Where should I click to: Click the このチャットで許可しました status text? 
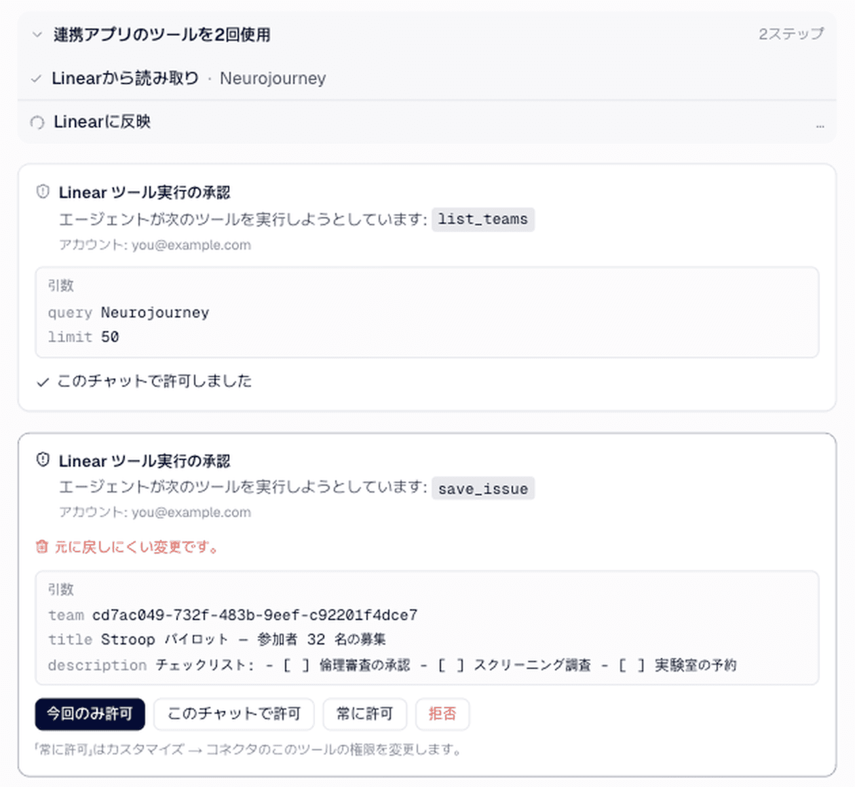pyautogui.click(x=154, y=381)
